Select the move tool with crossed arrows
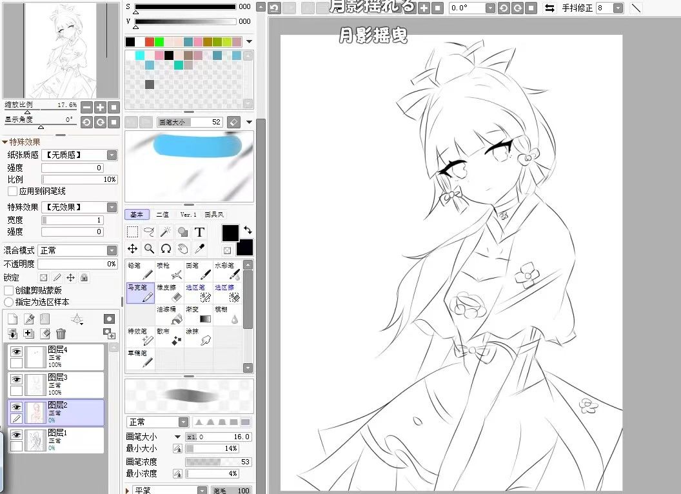The width and height of the screenshot is (681, 494). point(132,248)
